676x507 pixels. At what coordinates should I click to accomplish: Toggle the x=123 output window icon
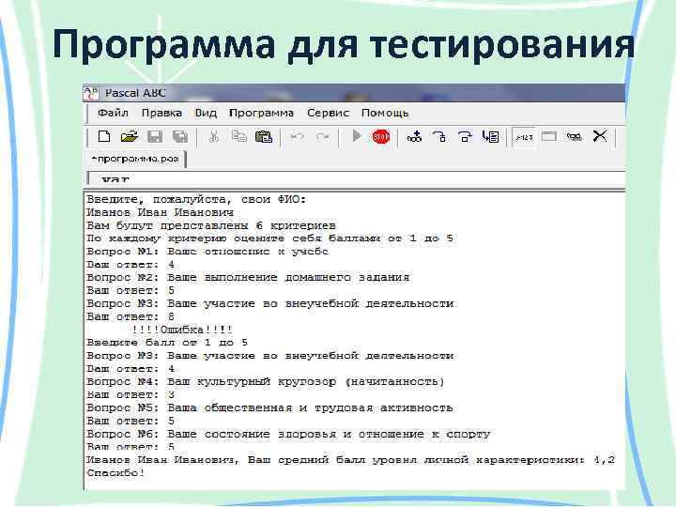524,137
